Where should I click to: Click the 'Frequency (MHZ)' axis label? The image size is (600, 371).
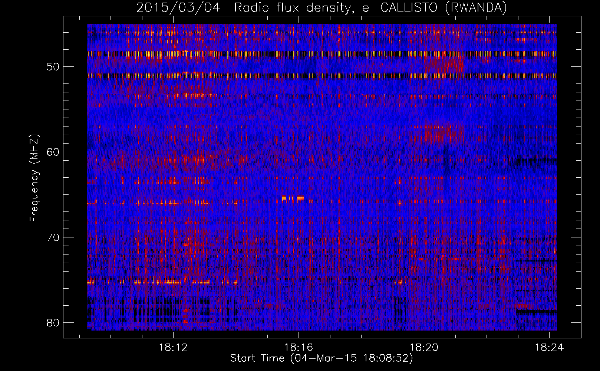coord(34,178)
